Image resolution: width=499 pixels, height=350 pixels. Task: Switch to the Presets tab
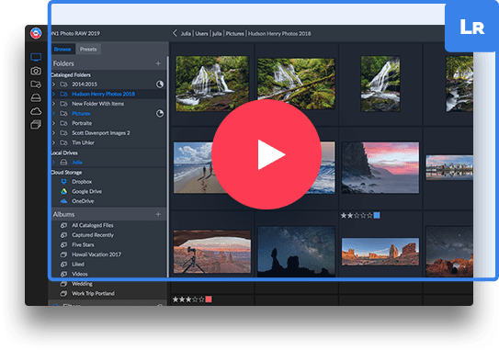[88, 49]
